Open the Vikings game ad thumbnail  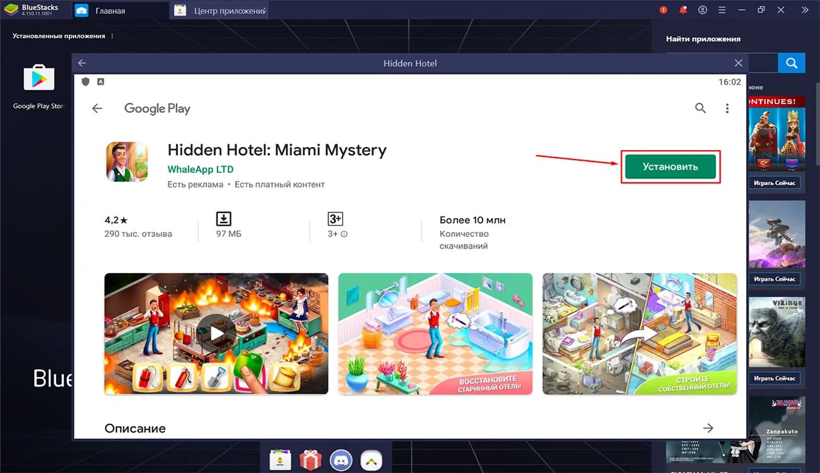tap(776, 332)
